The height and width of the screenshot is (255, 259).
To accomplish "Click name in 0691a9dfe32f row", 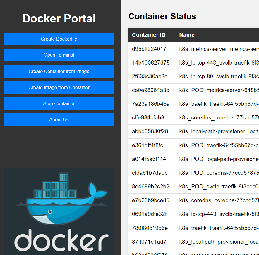I will tap(219, 214).
